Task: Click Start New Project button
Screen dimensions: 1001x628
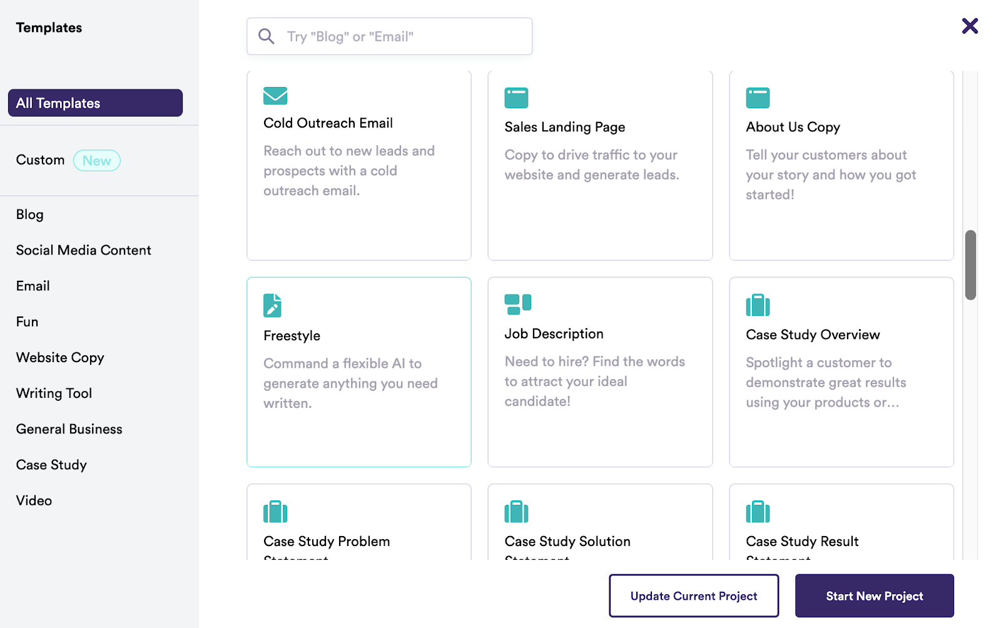Action: [x=875, y=596]
